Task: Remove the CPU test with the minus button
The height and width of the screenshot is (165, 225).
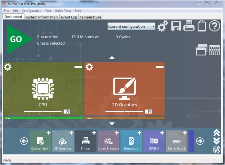Action: click(x=78, y=67)
